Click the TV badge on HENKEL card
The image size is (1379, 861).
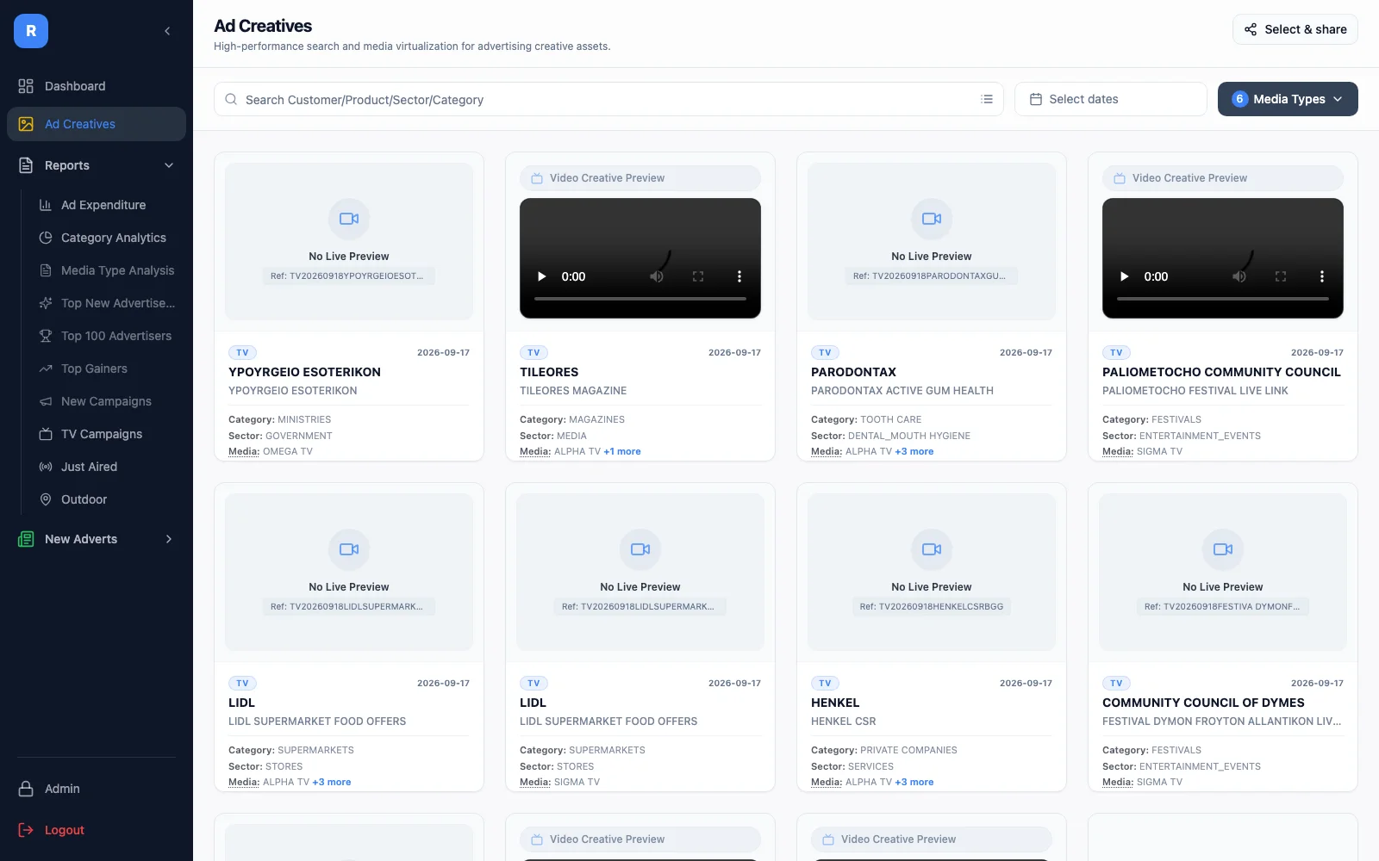coord(825,683)
